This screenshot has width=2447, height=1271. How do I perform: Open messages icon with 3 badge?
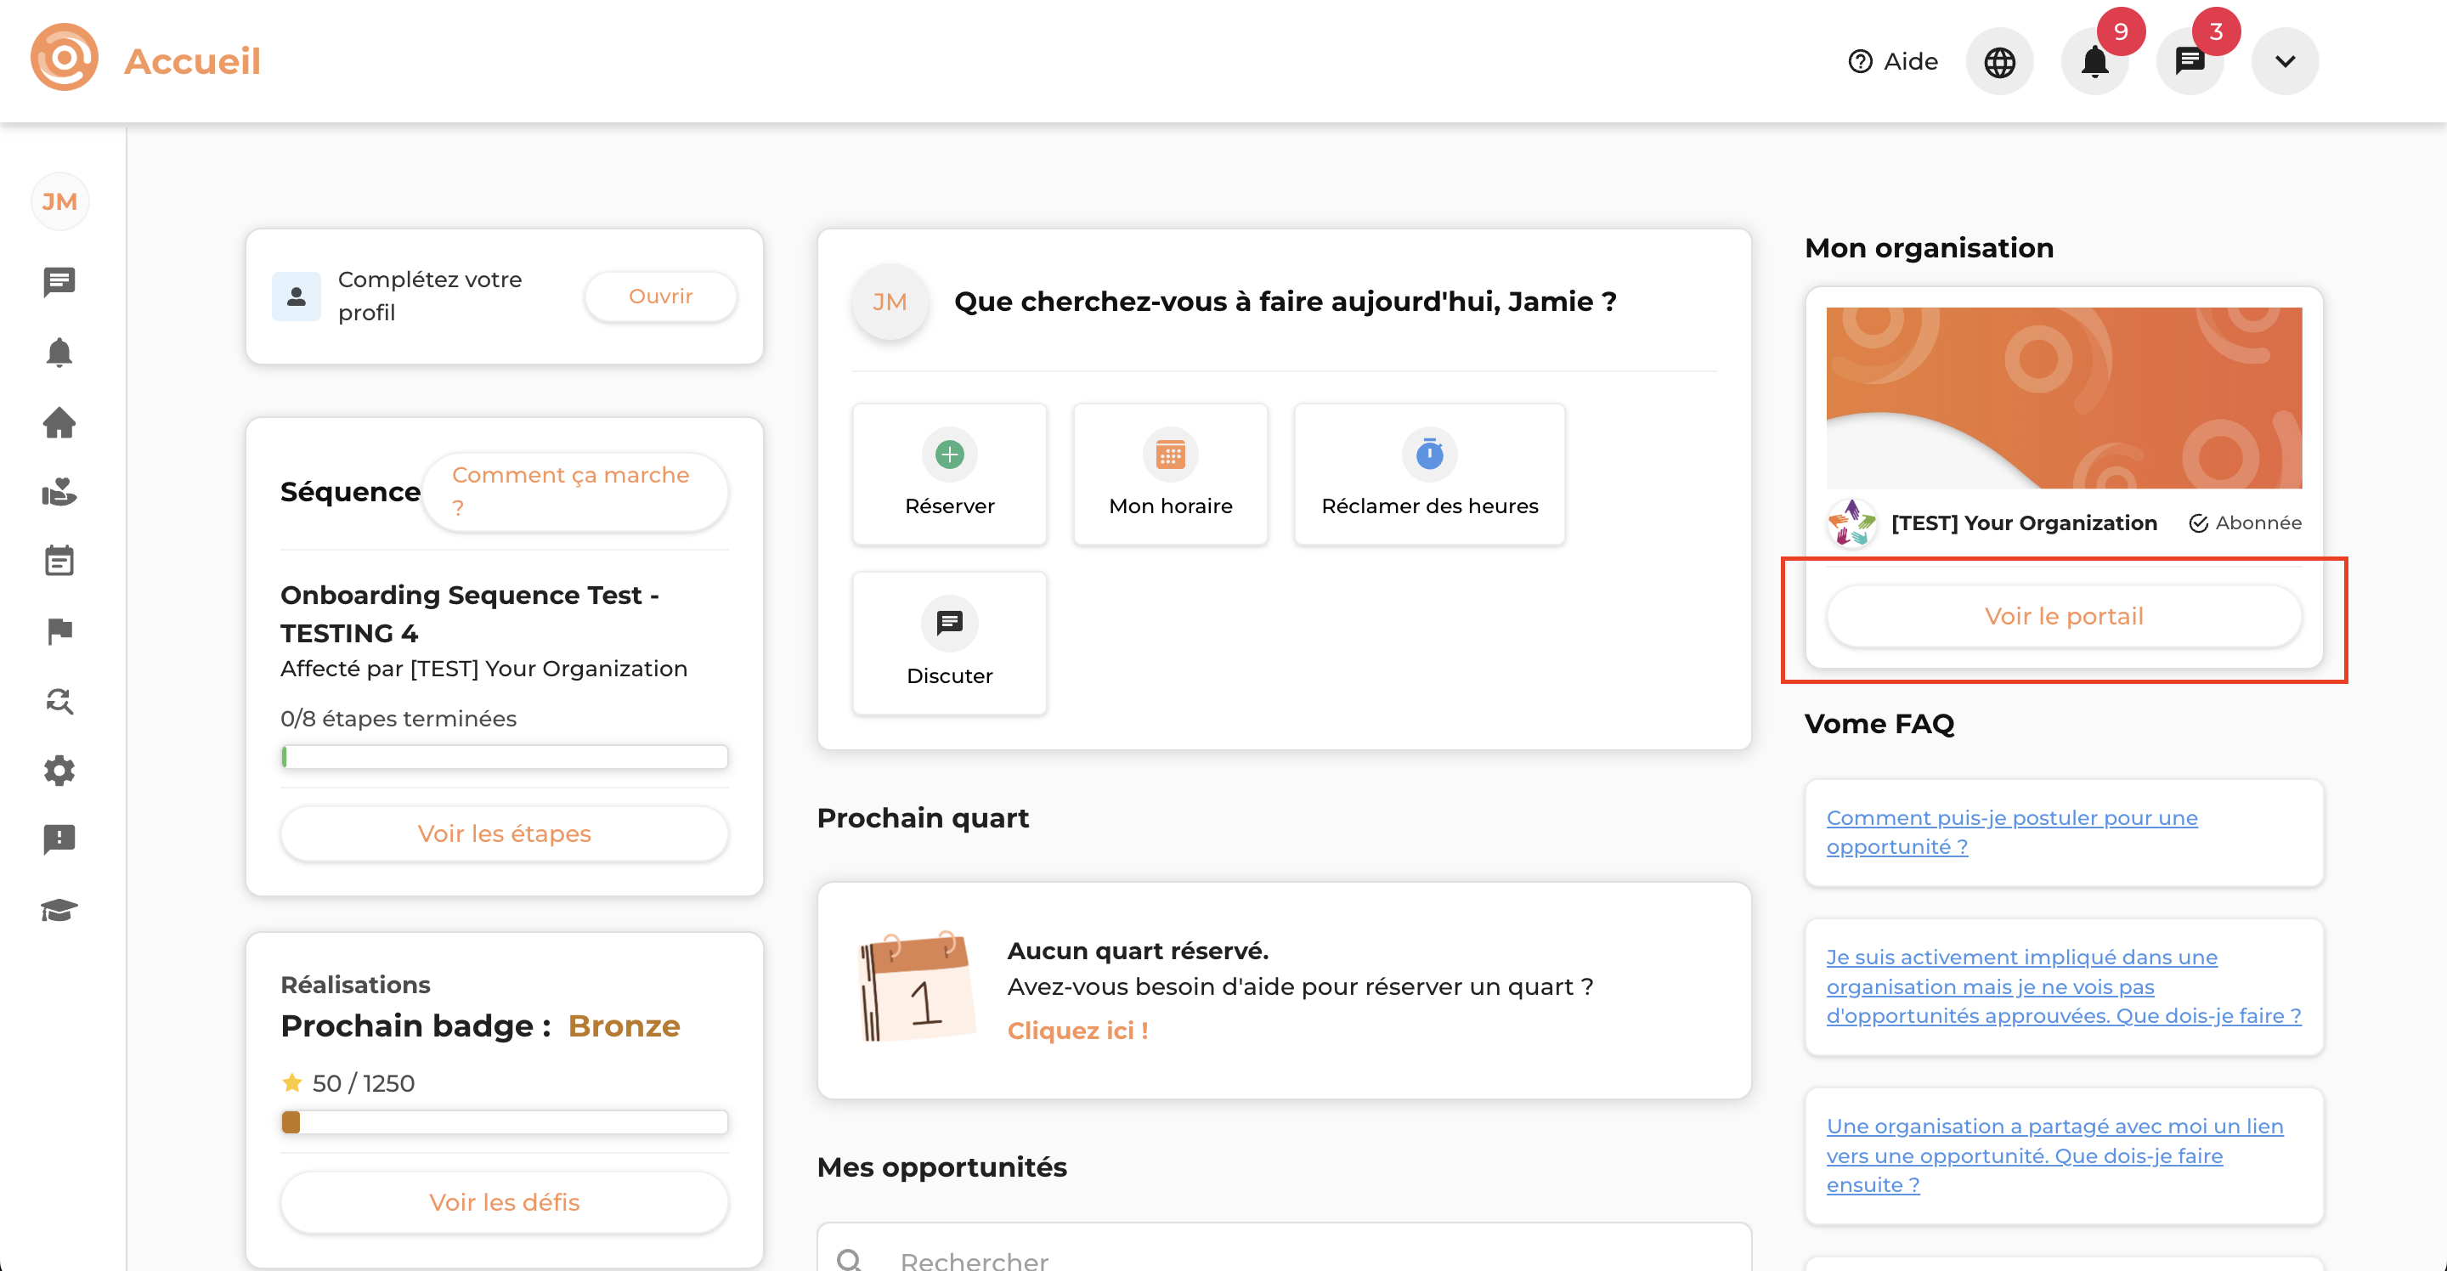(x=2190, y=62)
